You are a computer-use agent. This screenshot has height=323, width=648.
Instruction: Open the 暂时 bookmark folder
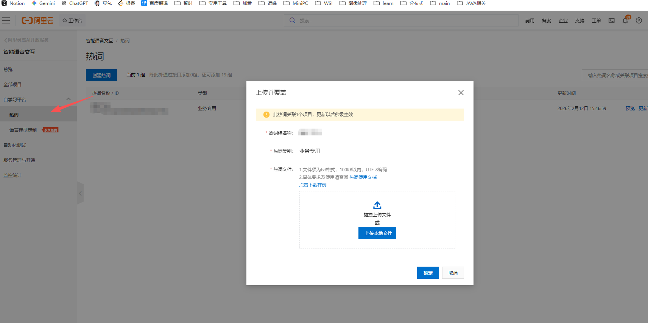click(184, 3)
